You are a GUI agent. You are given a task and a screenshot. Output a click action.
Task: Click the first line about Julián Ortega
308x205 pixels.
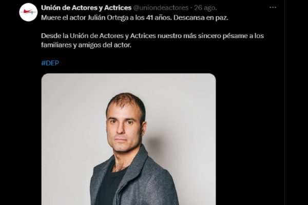click(x=134, y=17)
